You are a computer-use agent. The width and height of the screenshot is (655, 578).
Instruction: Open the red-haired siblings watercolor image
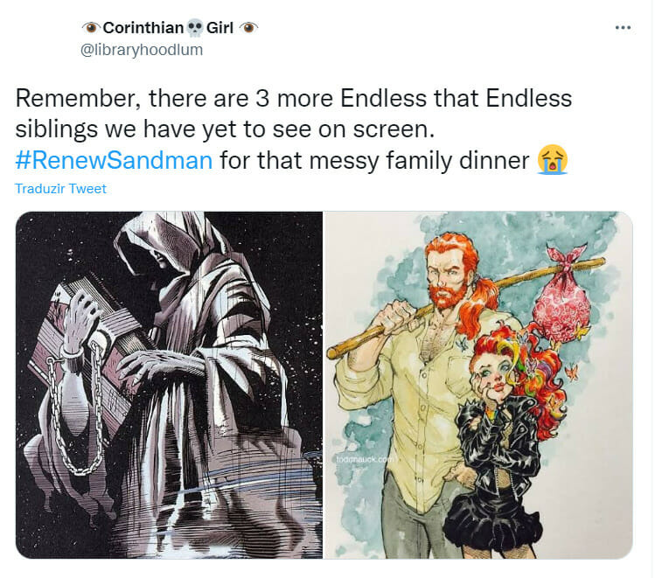pos(478,385)
